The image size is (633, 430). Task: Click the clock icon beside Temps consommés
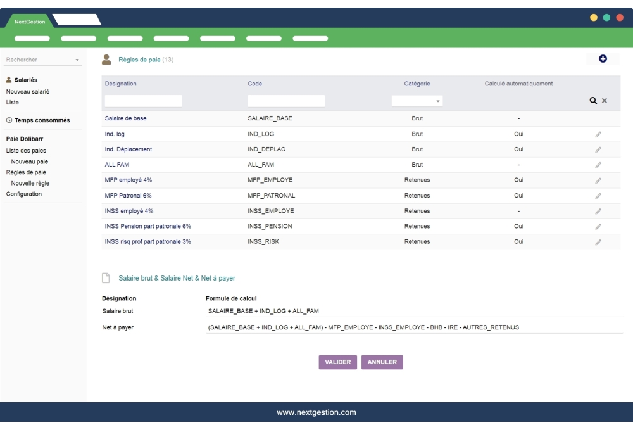[9, 119]
